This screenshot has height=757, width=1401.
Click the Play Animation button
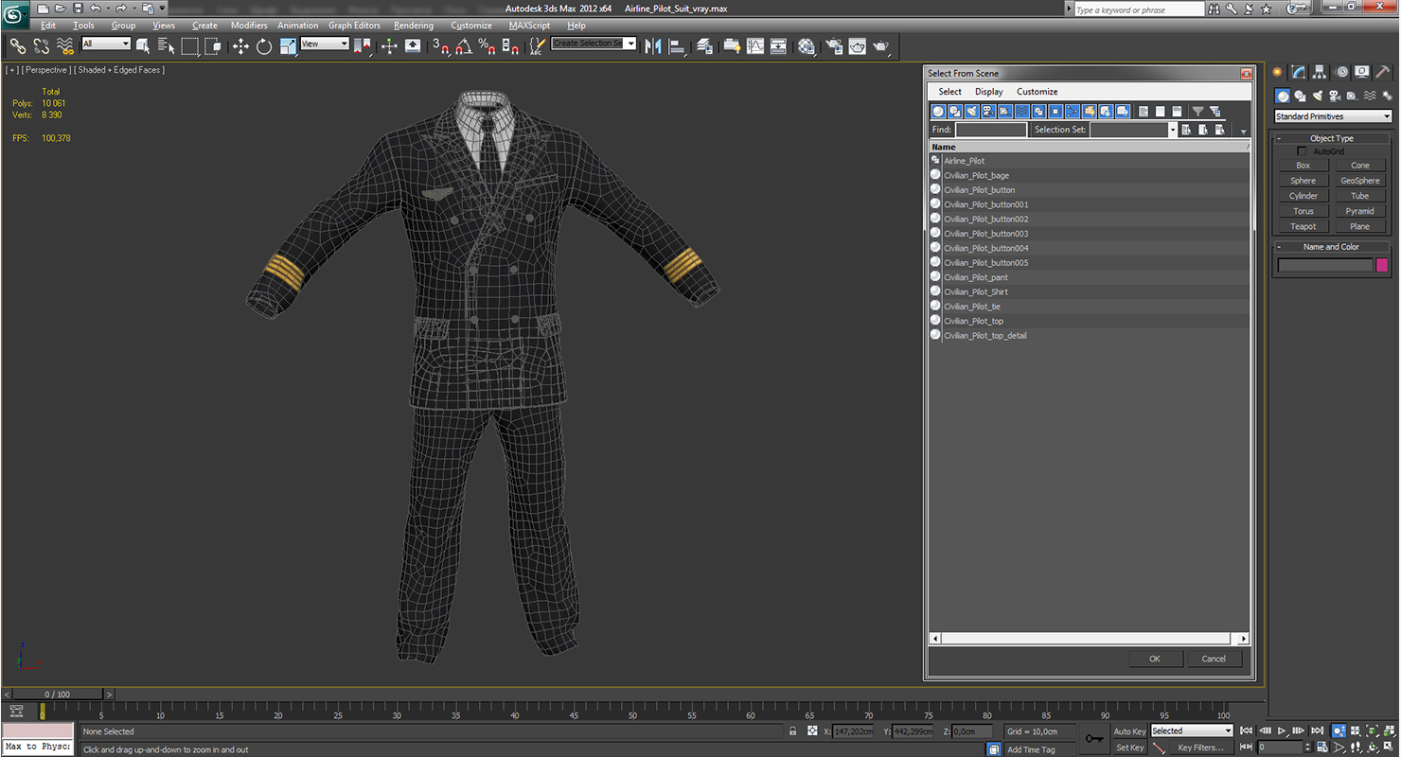coord(1282,731)
